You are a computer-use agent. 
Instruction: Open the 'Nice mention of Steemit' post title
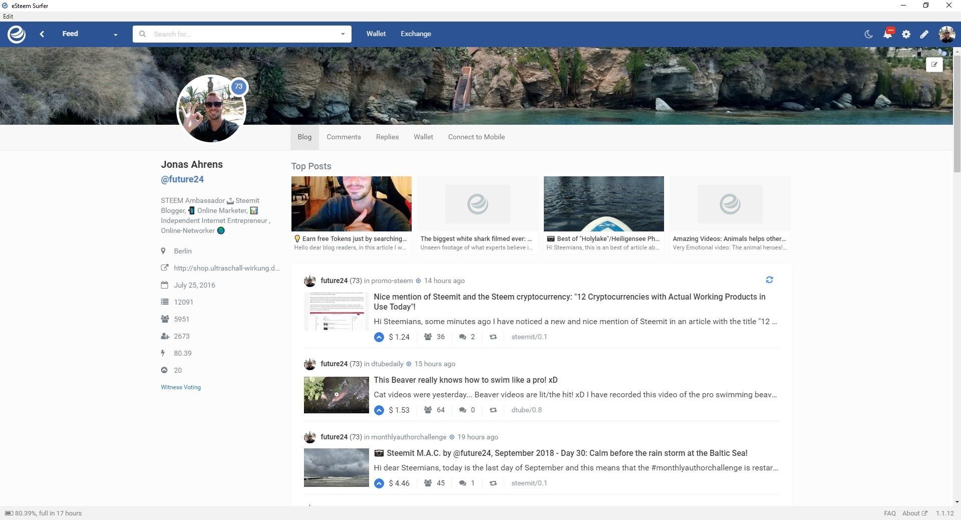pos(569,302)
